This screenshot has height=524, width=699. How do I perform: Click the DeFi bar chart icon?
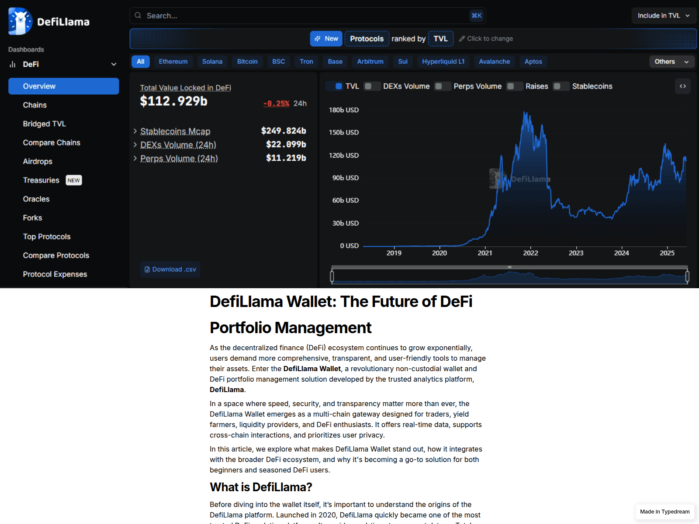(x=13, y=64)
